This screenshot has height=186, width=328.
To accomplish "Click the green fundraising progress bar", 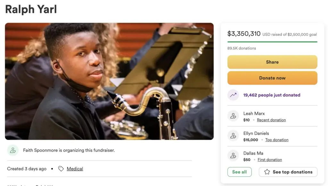I will (272, 42).
